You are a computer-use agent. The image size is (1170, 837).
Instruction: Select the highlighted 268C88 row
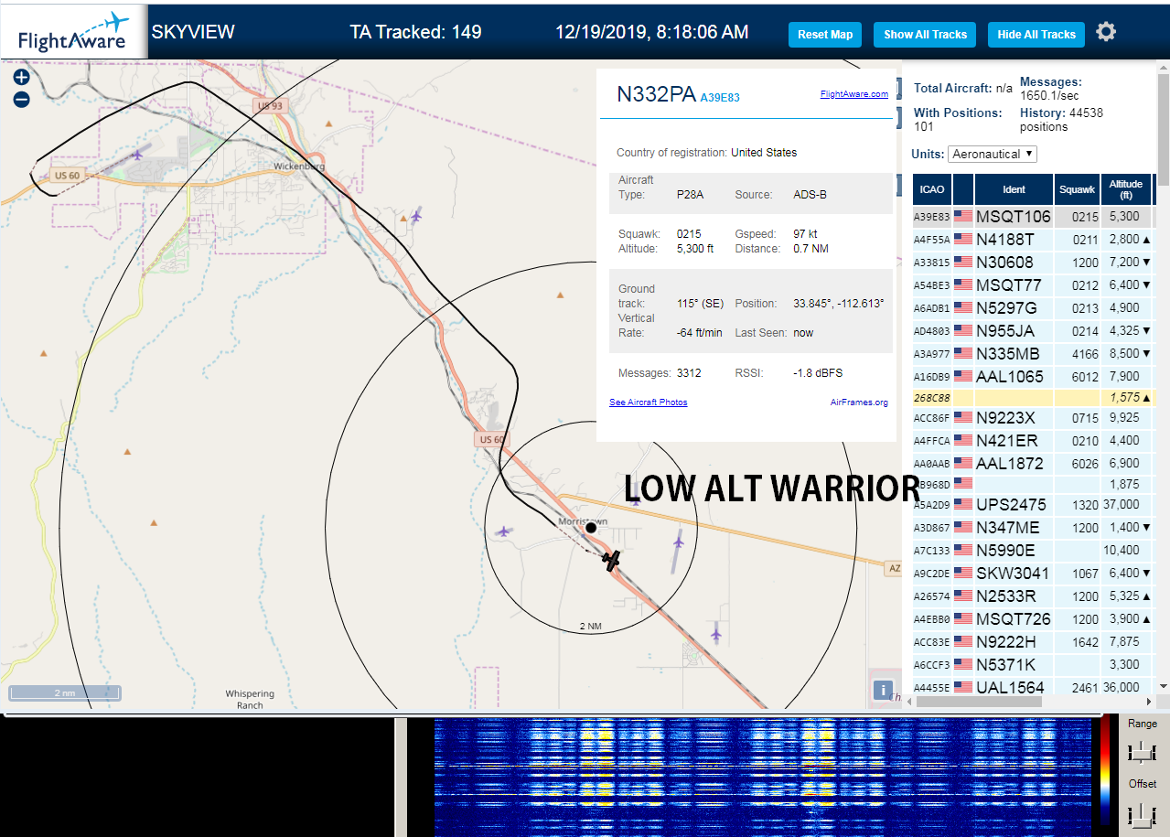(x=1033, y=398)
